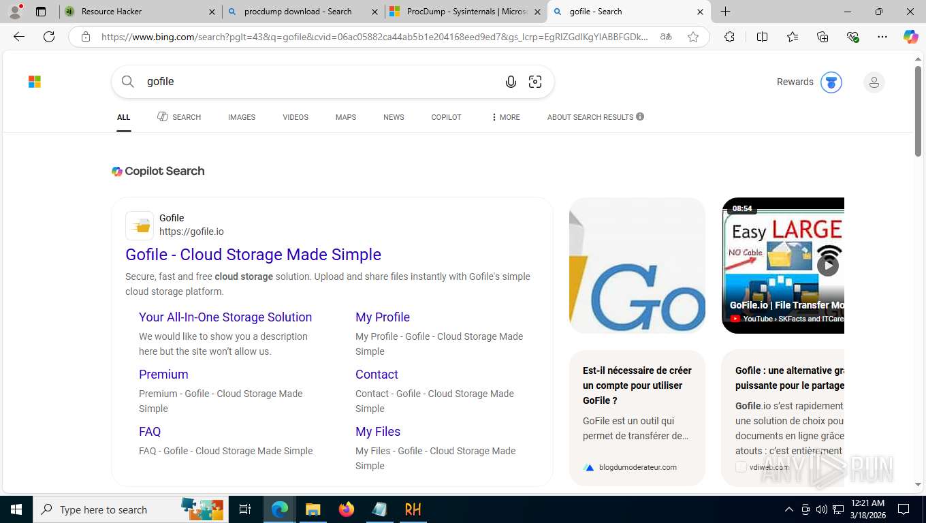Search using voice microphone icon
The width and height of the screenshot is (926, 523).
(511, 82)
